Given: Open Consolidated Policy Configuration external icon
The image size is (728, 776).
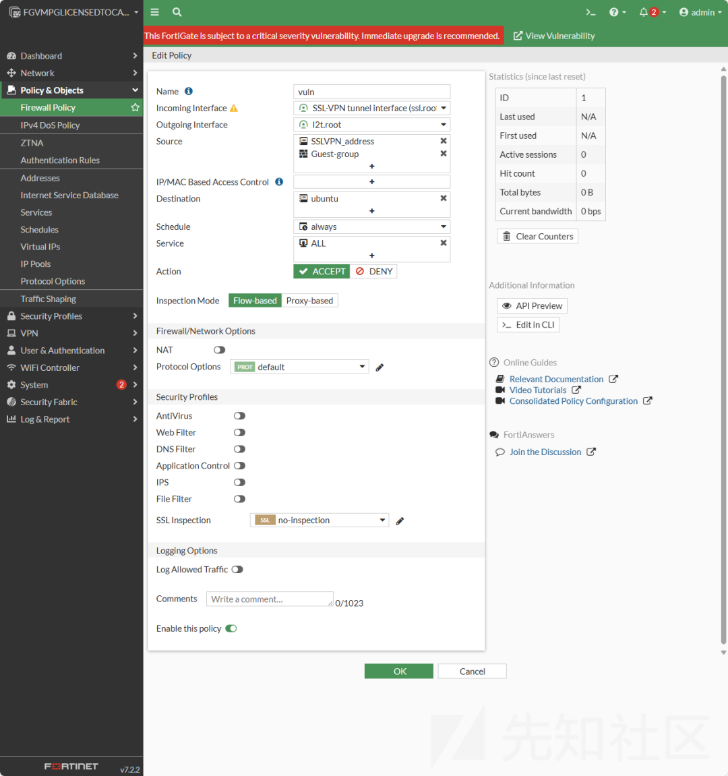Looking at the screenshot, I should pyautogui.click(x=647, y=401).
